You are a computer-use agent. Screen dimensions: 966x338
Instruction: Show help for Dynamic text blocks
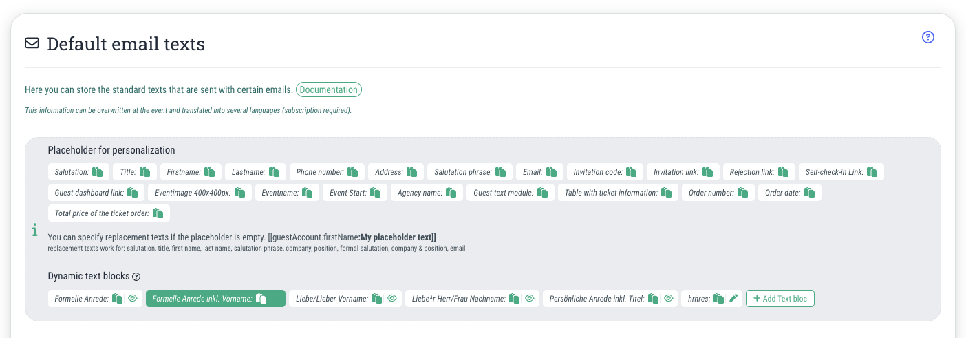click(x=136, y=277)
